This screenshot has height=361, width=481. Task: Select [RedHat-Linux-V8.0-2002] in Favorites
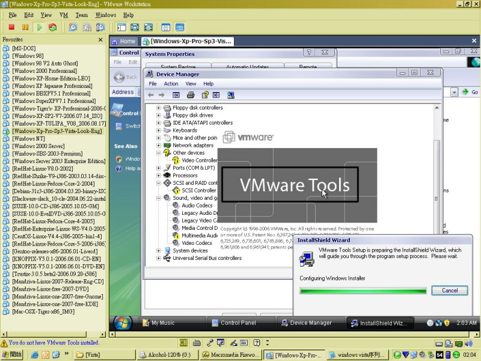coord(43,168)
